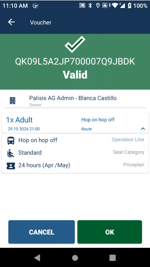Viewport: 150px width, 267px height.
Task: Tap the 1x Adult ticket header
Action: (x=75, y=122)
